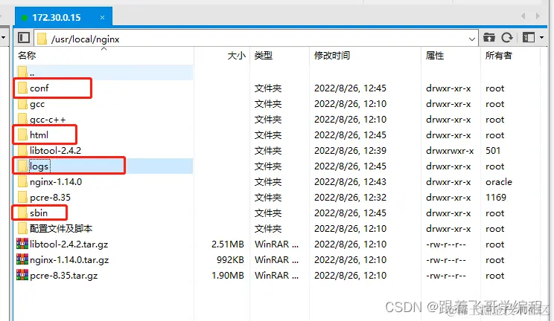Click the 1.90MB size value
Viewport: 554px width, 321px height.
[228, 276]
